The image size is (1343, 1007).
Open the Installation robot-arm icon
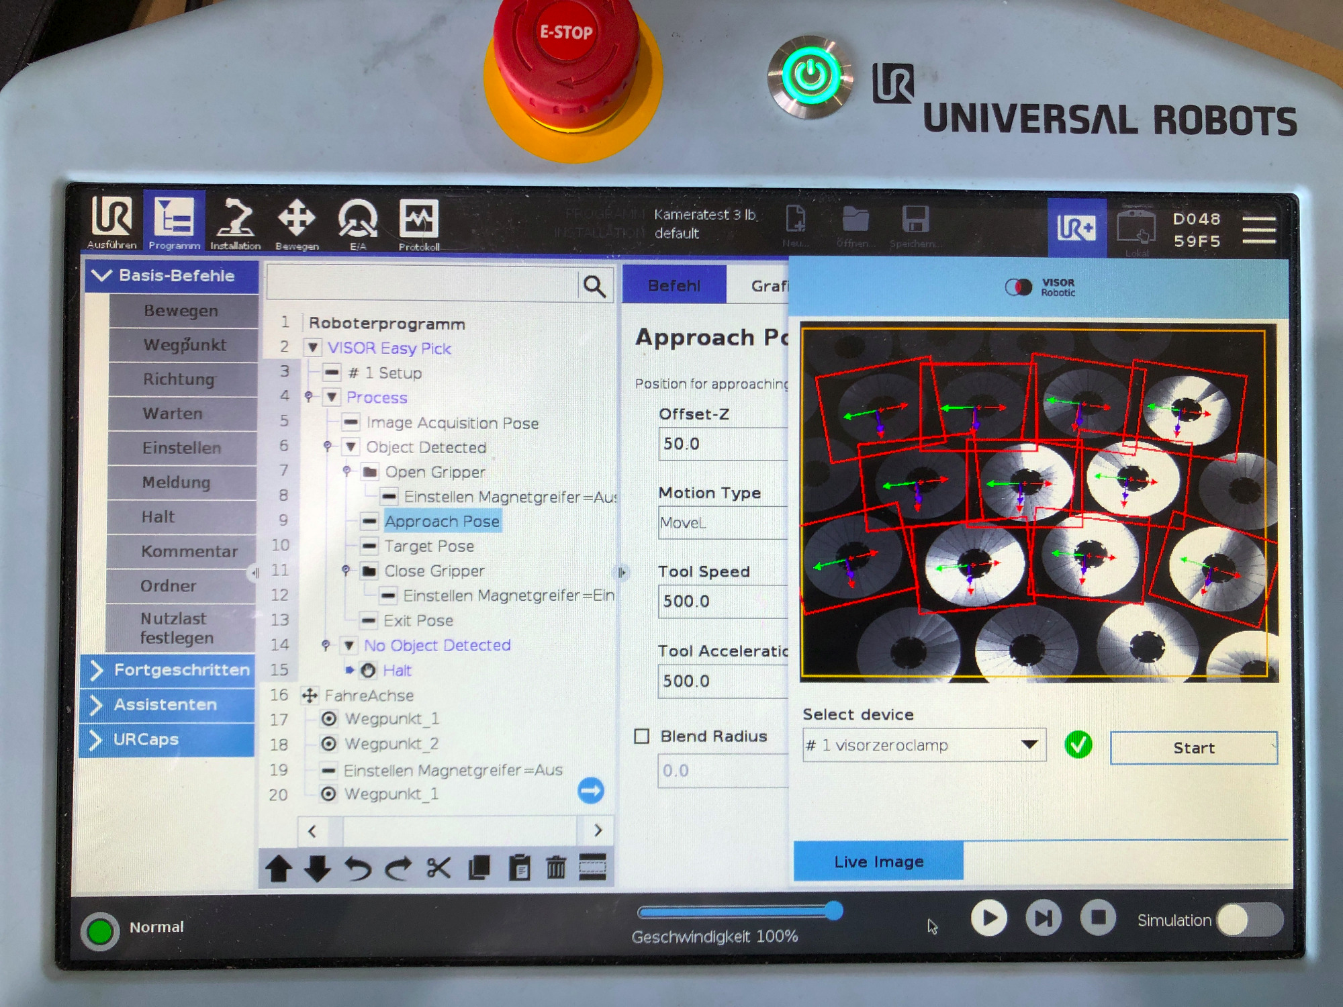(x=235, y=224)
